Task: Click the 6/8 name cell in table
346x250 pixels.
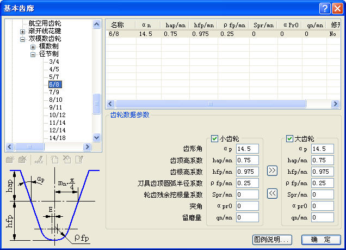Action: pyautogui.click(x=121, y=34)
